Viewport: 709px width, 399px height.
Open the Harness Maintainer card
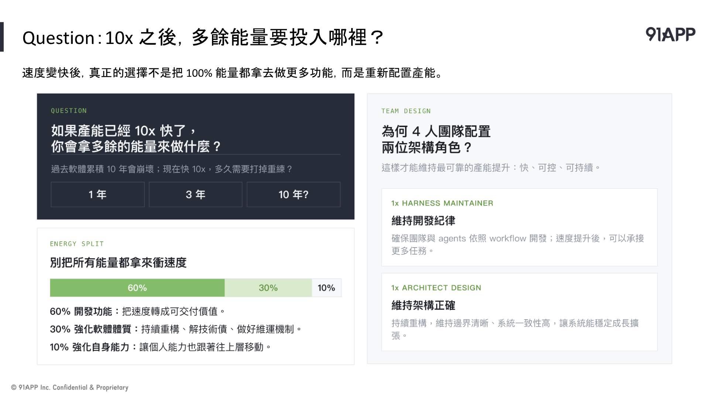[519, 227]
